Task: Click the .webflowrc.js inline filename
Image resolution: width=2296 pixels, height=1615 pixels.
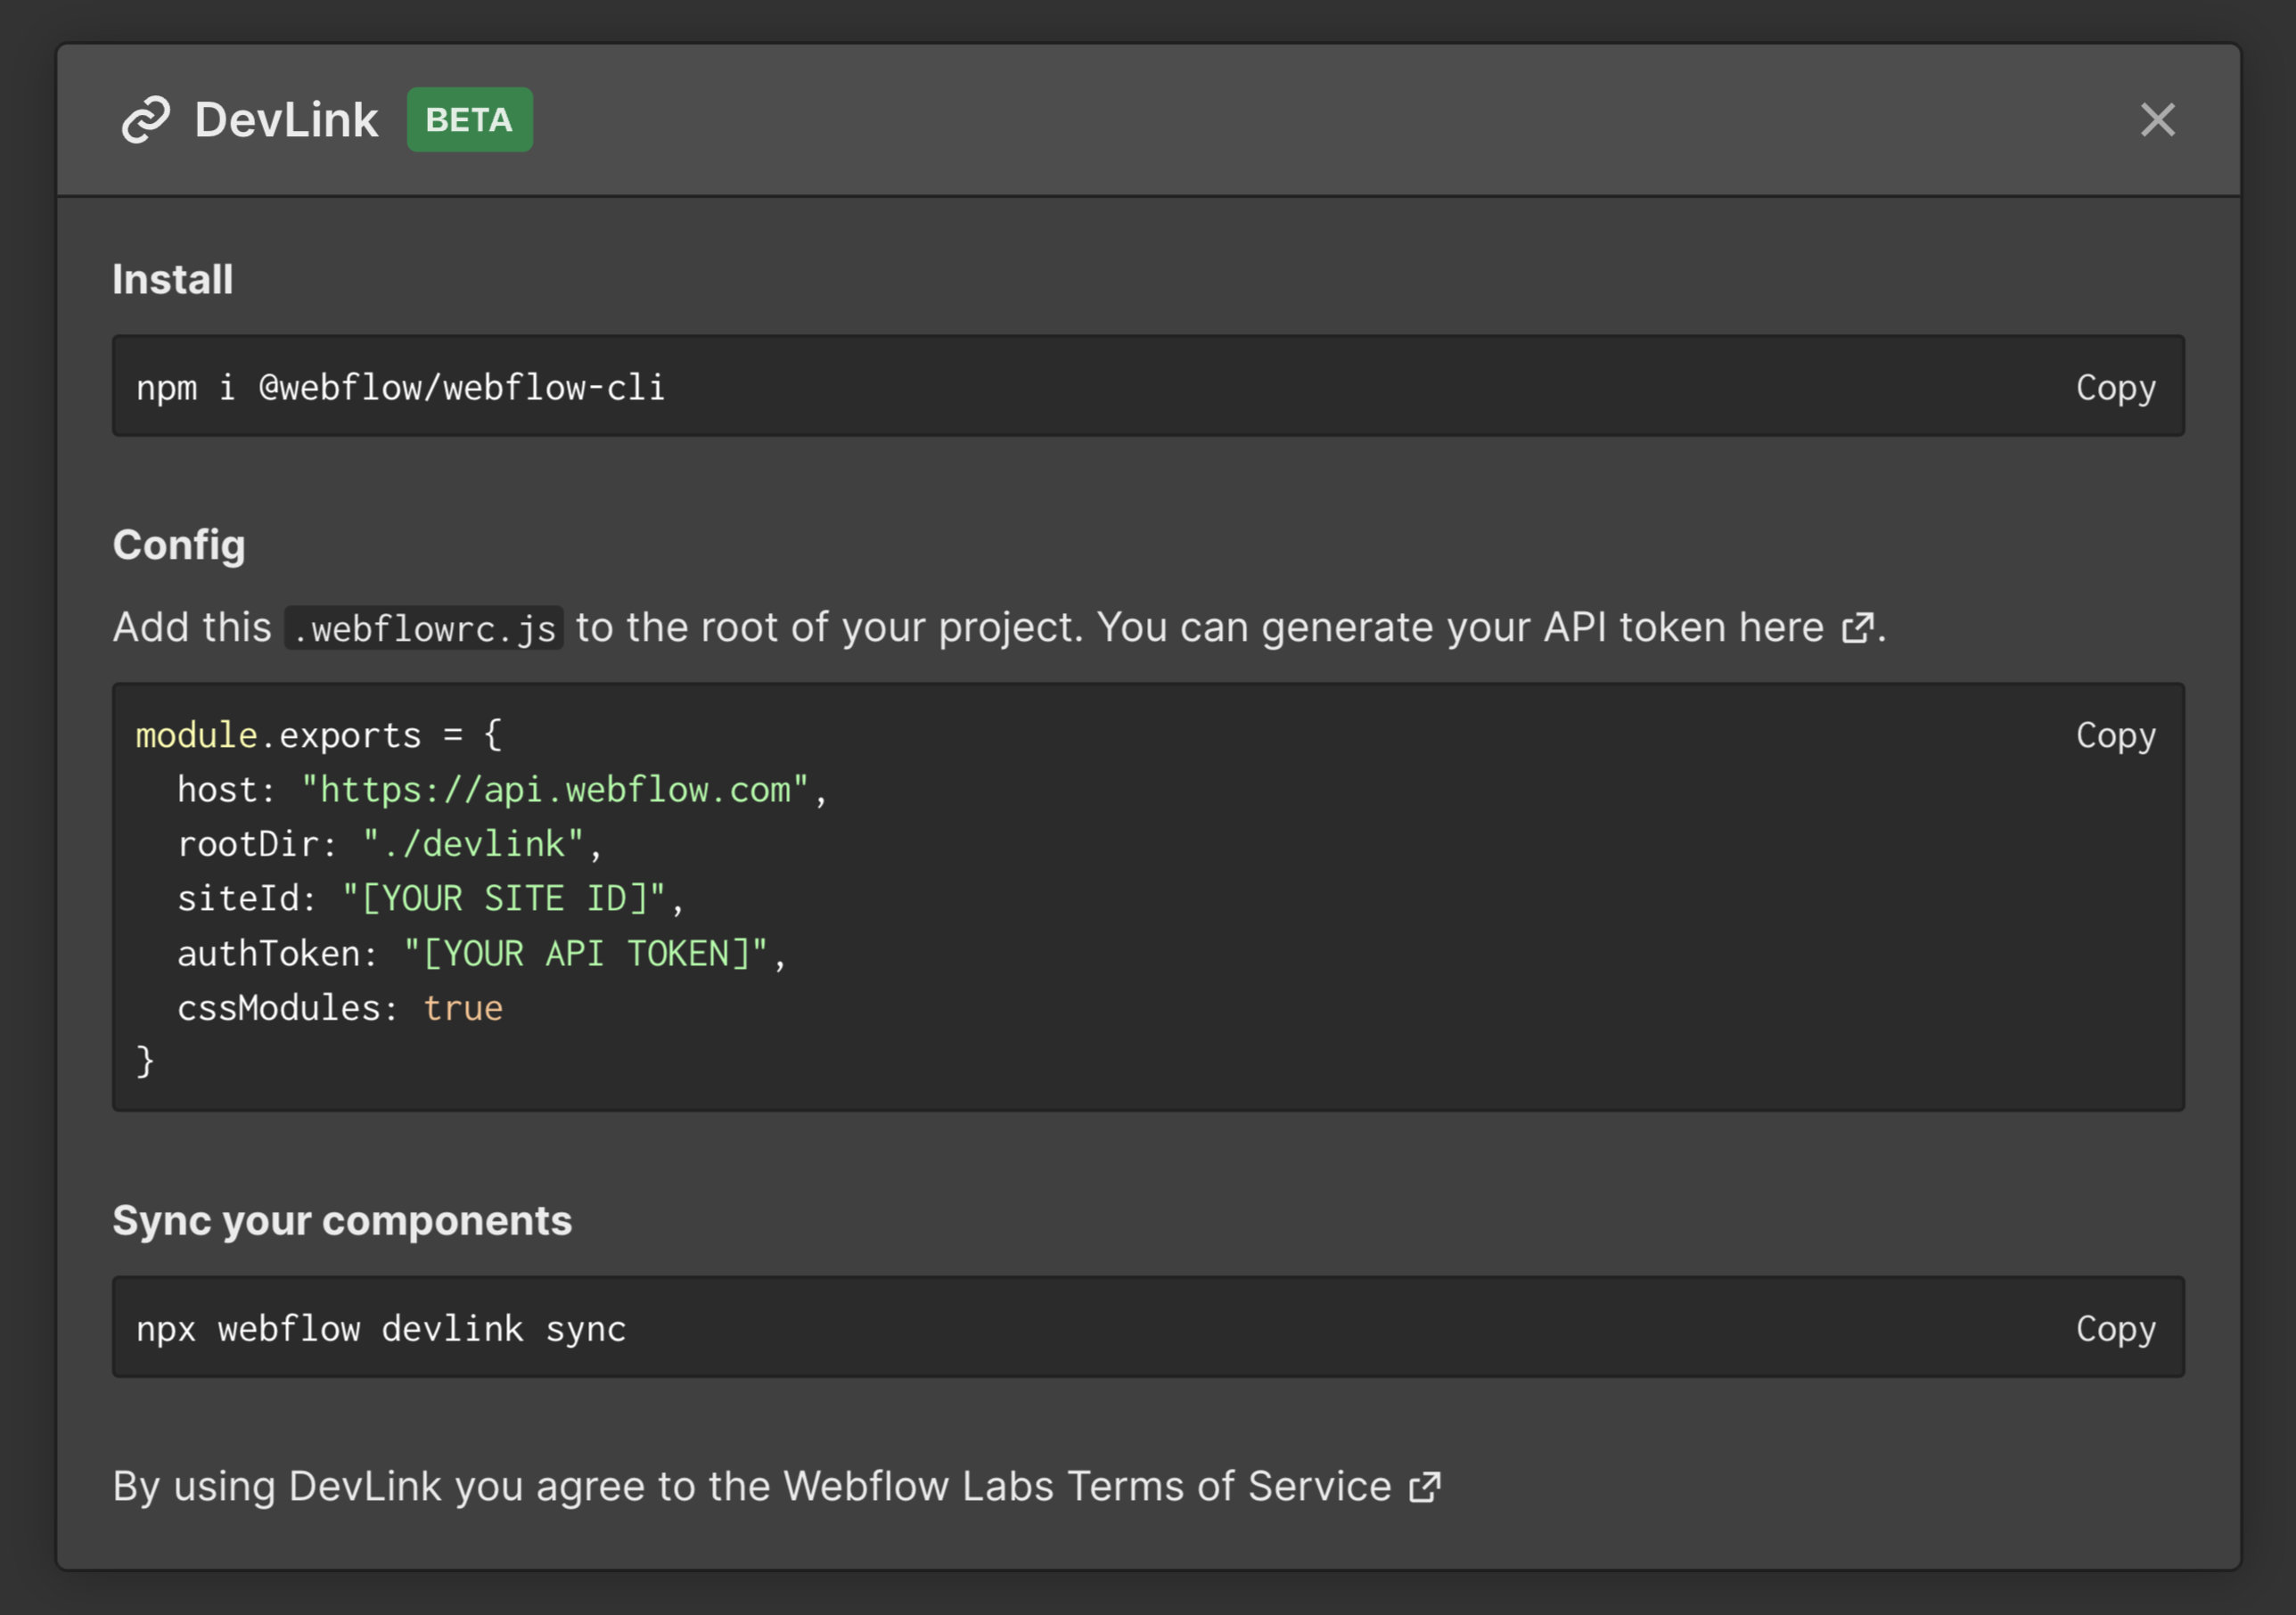Action: (x=424, y=628)
